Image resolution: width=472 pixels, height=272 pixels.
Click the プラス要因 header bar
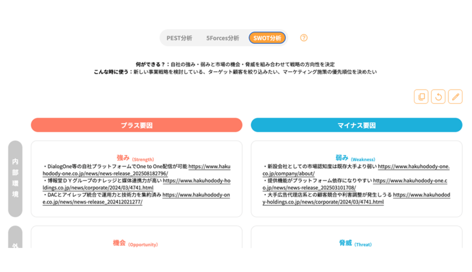coord(137,125)
